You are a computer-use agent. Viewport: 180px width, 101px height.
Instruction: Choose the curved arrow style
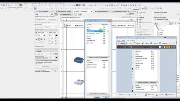[130, 47]
